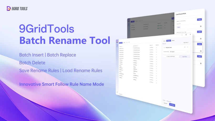Load the fourth saved rule in back panel
The height and width of the screenshot is (121, 215).
click(199, 56)
